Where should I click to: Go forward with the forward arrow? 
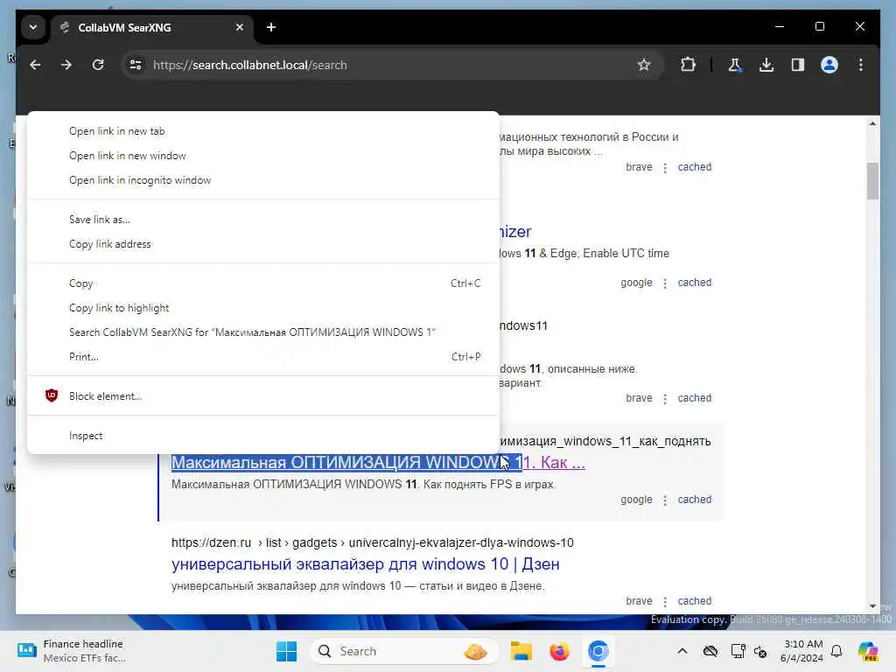point(66,65)
